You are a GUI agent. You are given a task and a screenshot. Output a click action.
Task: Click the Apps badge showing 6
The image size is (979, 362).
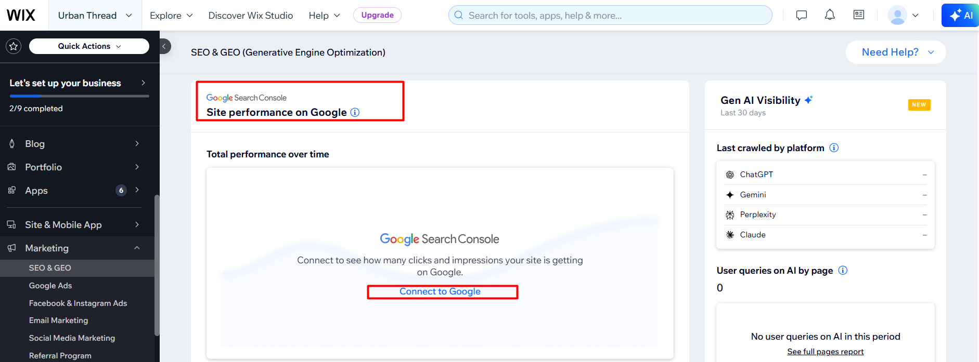[121, 190]
